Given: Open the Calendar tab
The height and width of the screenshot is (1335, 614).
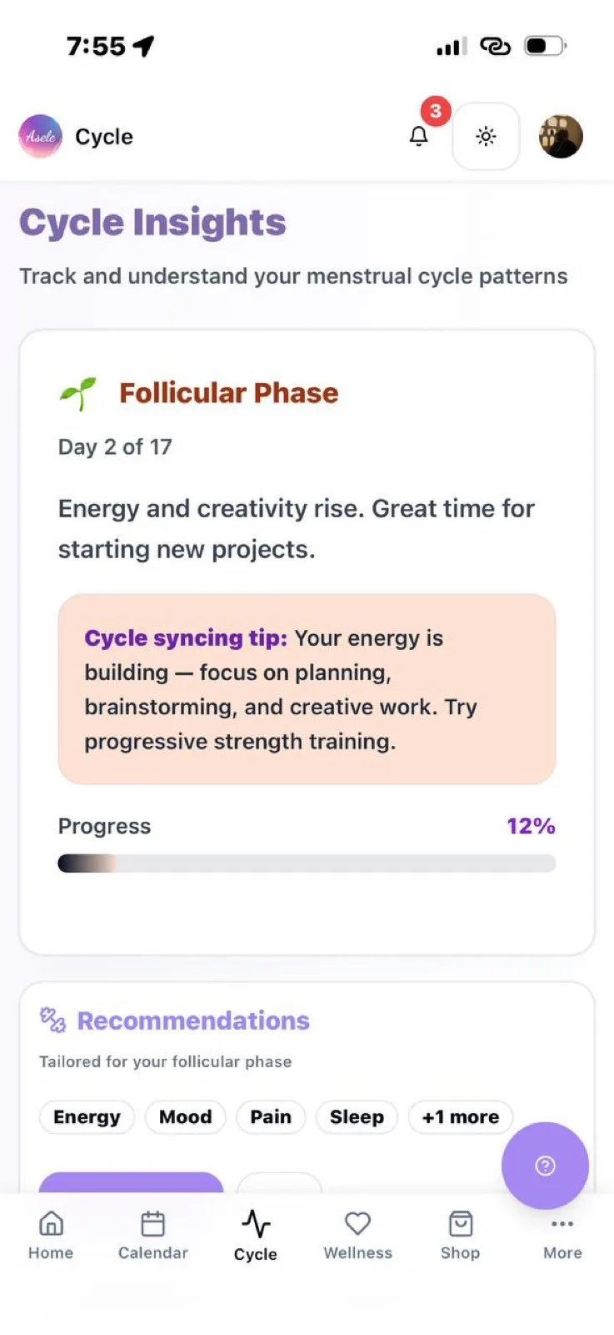Looking at the screenshot, I should [153, 1236].
